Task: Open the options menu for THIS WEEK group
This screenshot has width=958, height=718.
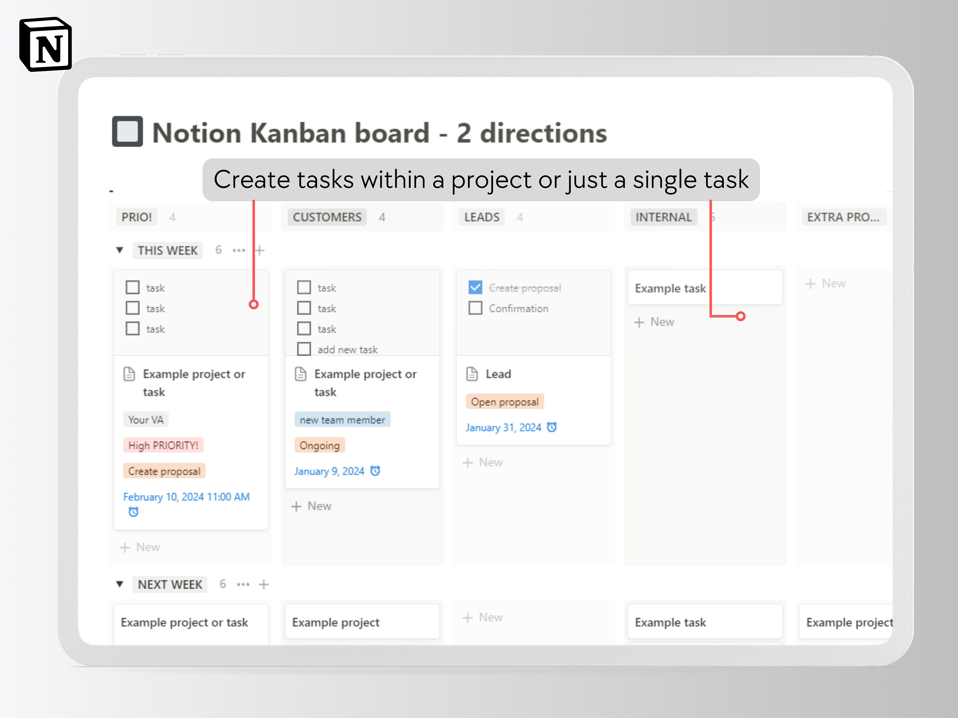Action: 239,250
